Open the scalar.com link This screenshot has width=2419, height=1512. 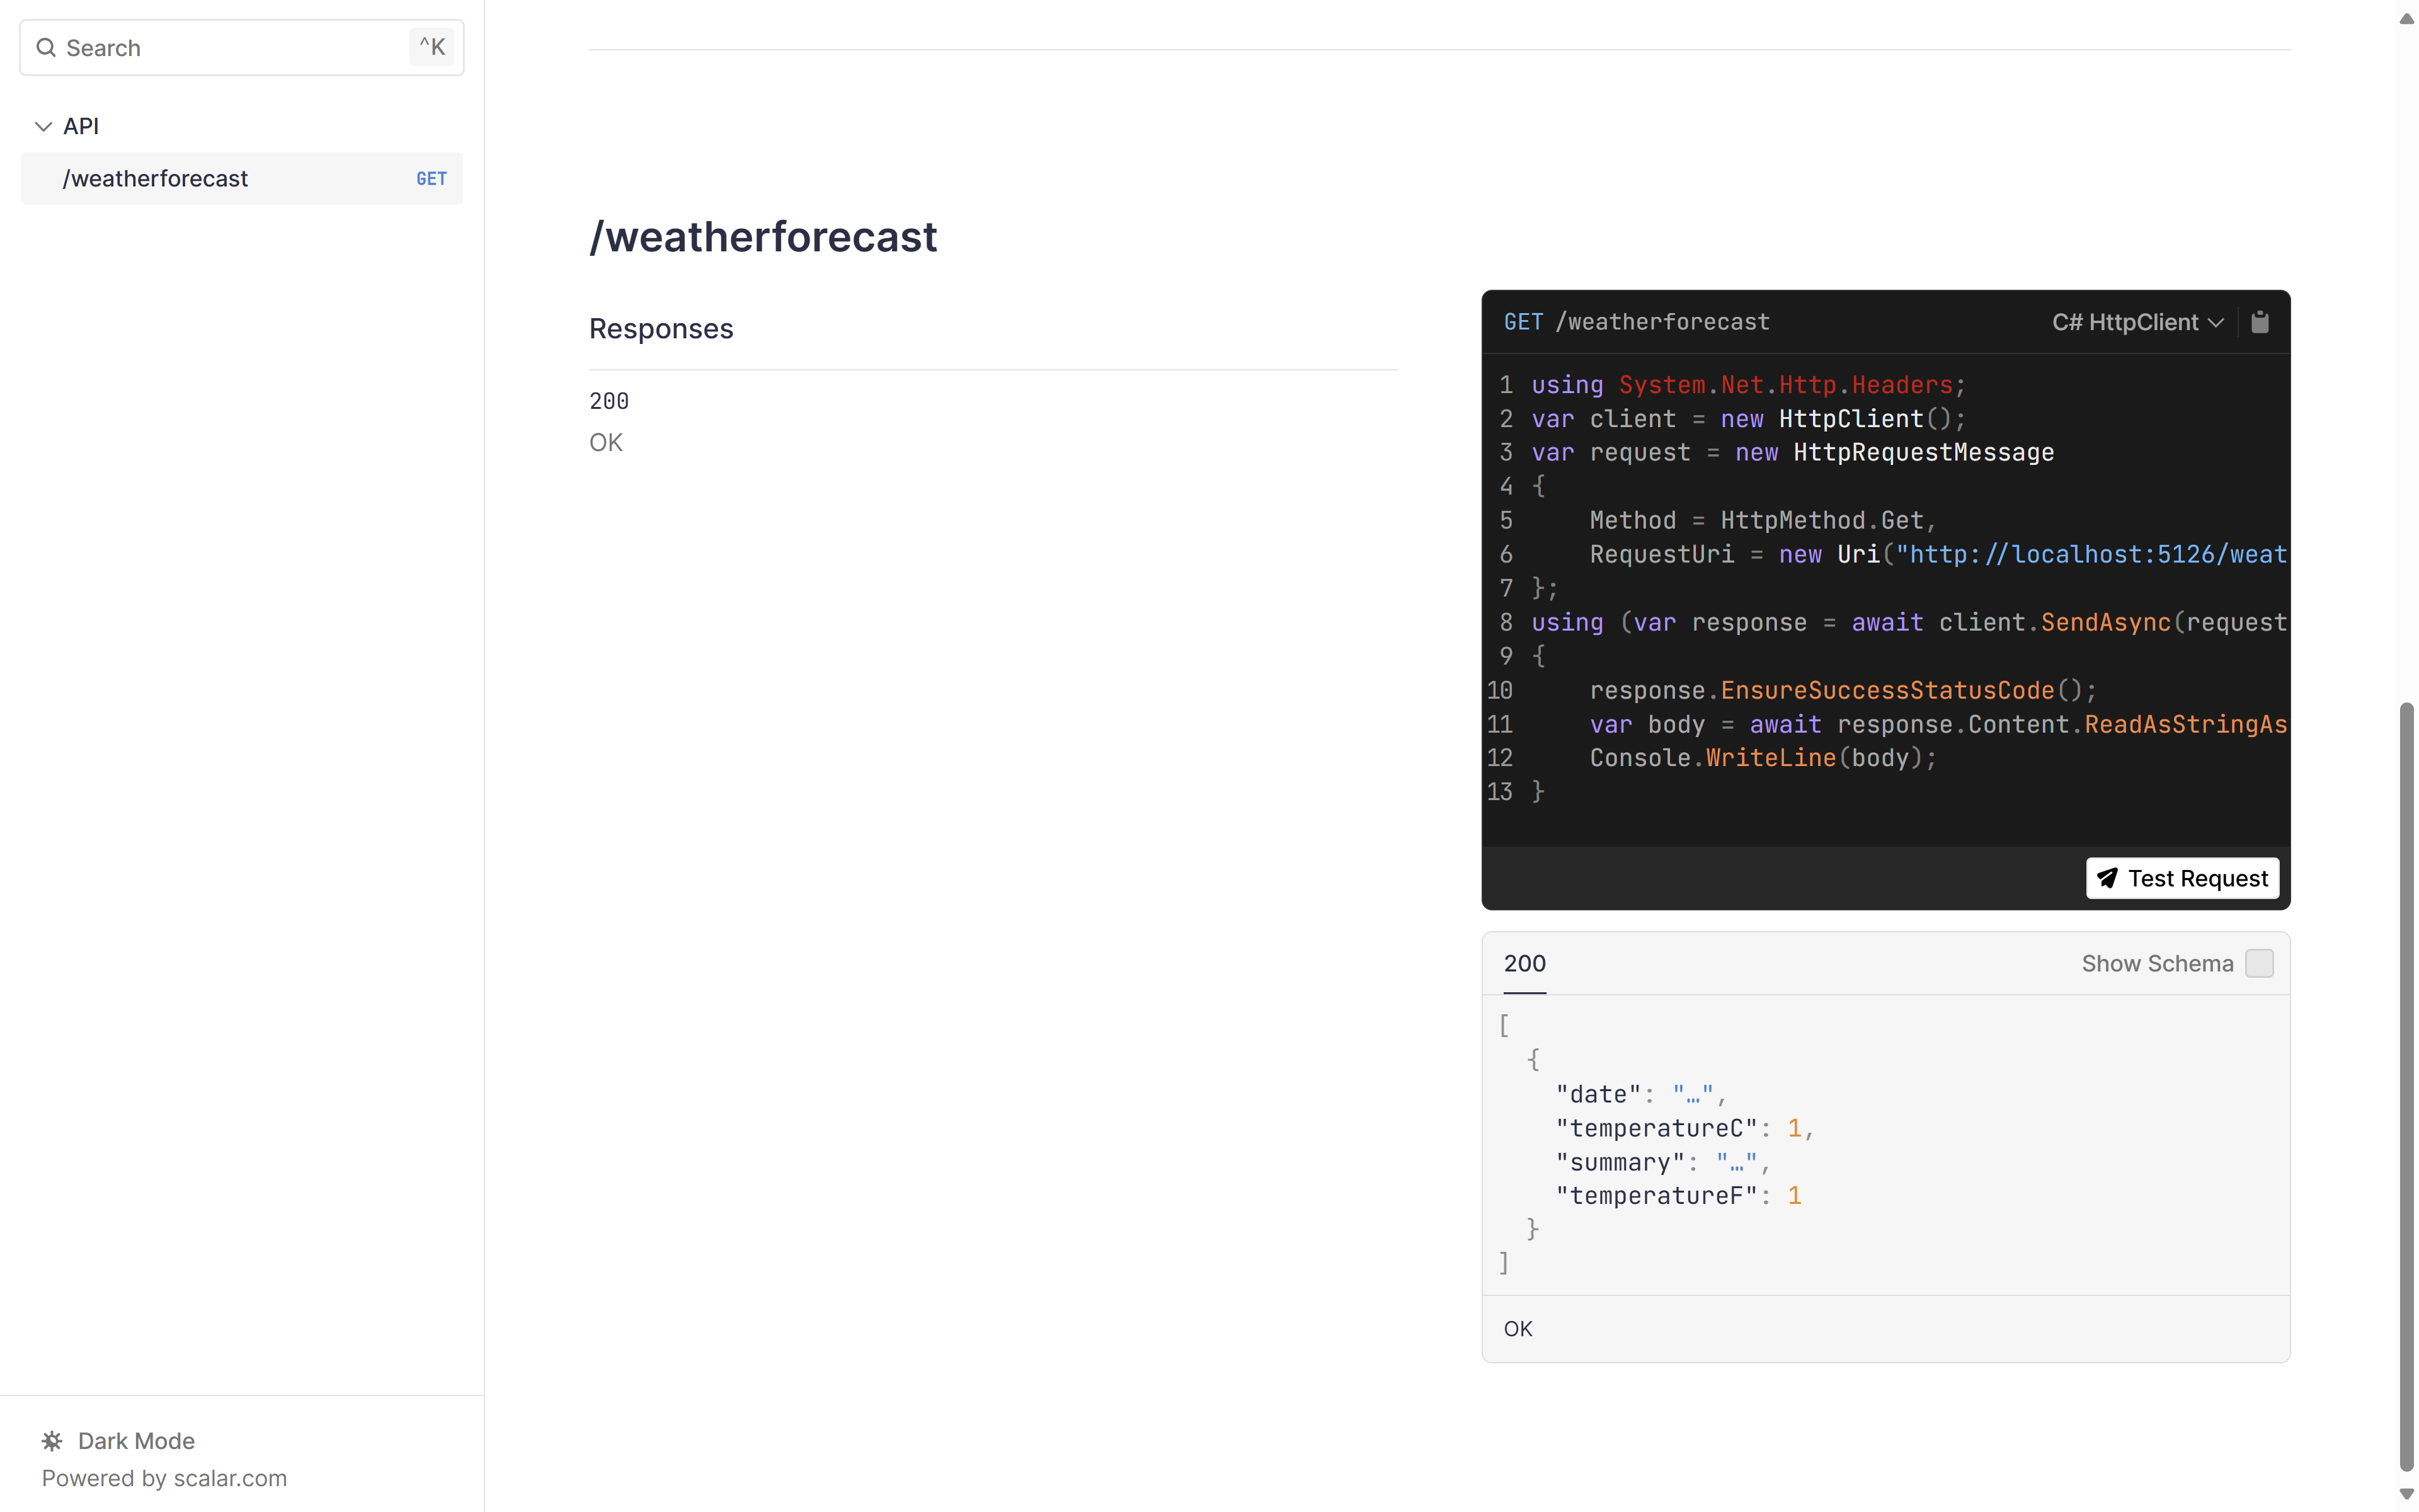point(230,1478)
